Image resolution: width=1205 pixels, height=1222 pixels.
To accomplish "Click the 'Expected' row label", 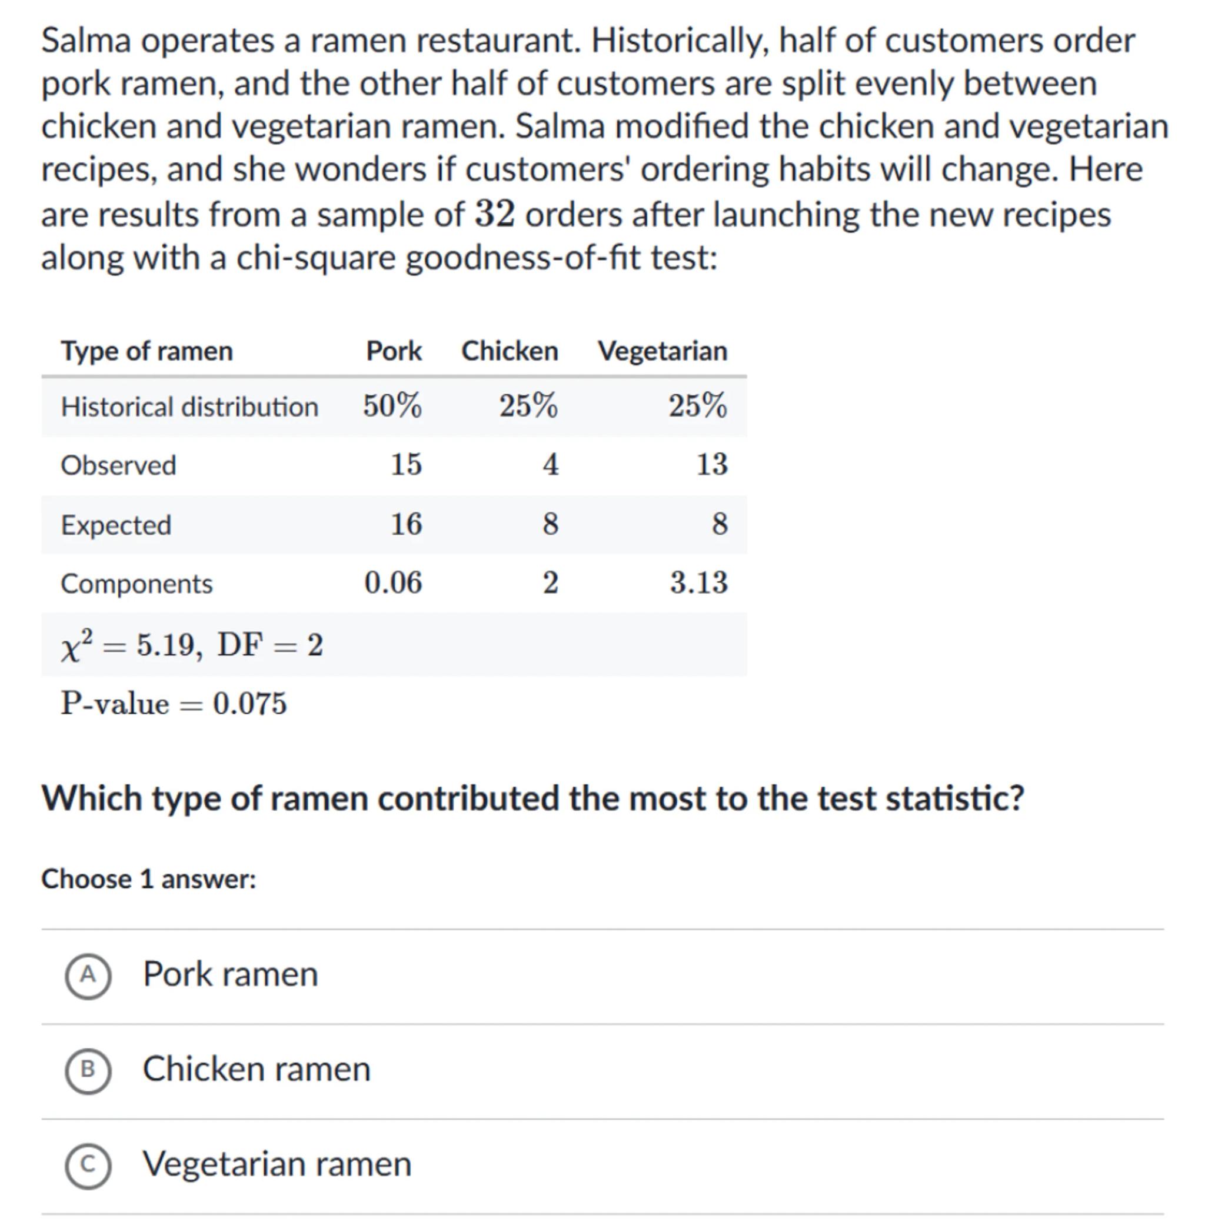I will tap(116, 525).
